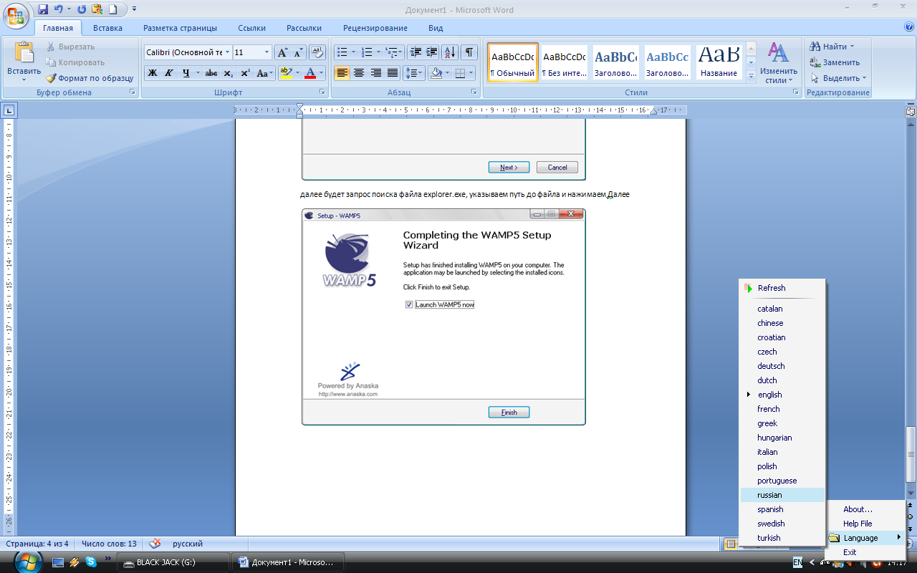Increase paragraph indent

pos(432,52)
